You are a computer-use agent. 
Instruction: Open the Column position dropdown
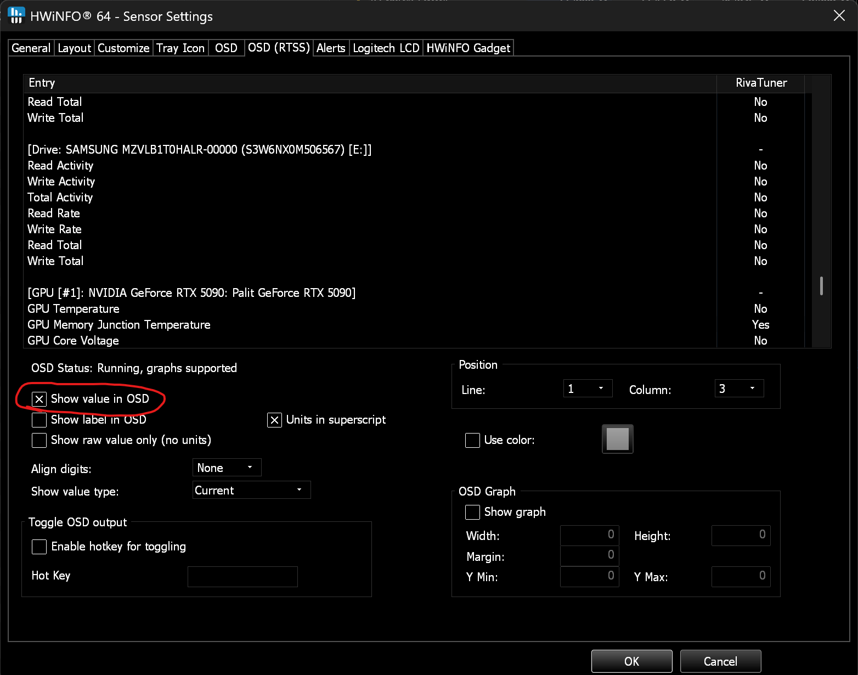coord(739,389)
